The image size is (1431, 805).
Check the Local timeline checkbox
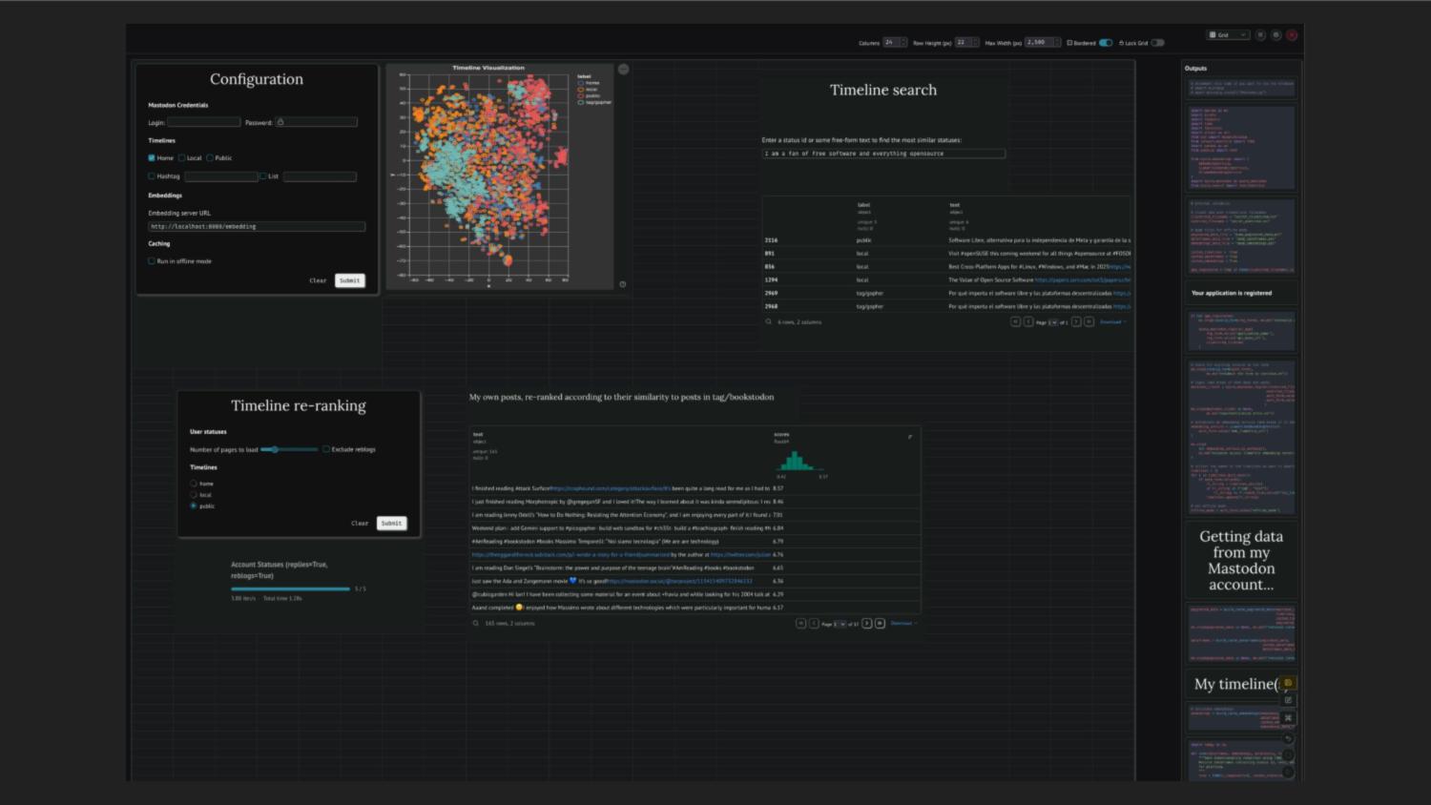pyautogui.click(x=181, y=158)
